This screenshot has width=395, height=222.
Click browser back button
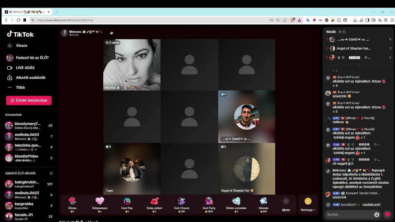(x=6, y=20)
